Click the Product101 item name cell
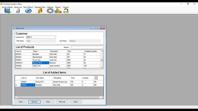198x111 pixels. 44,82
